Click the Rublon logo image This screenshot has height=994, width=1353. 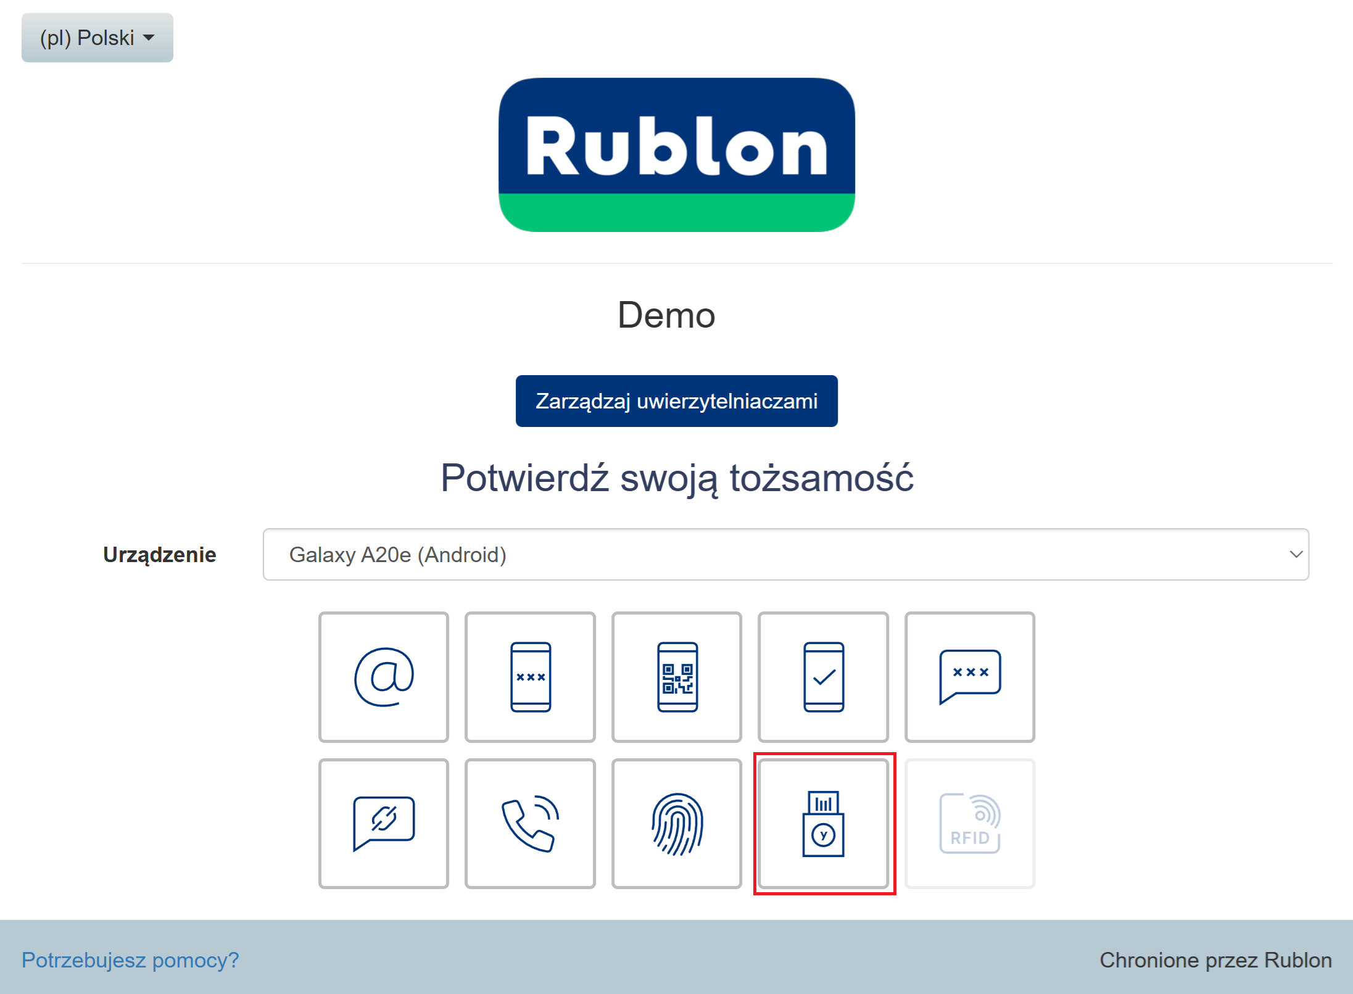pos(676,154)
